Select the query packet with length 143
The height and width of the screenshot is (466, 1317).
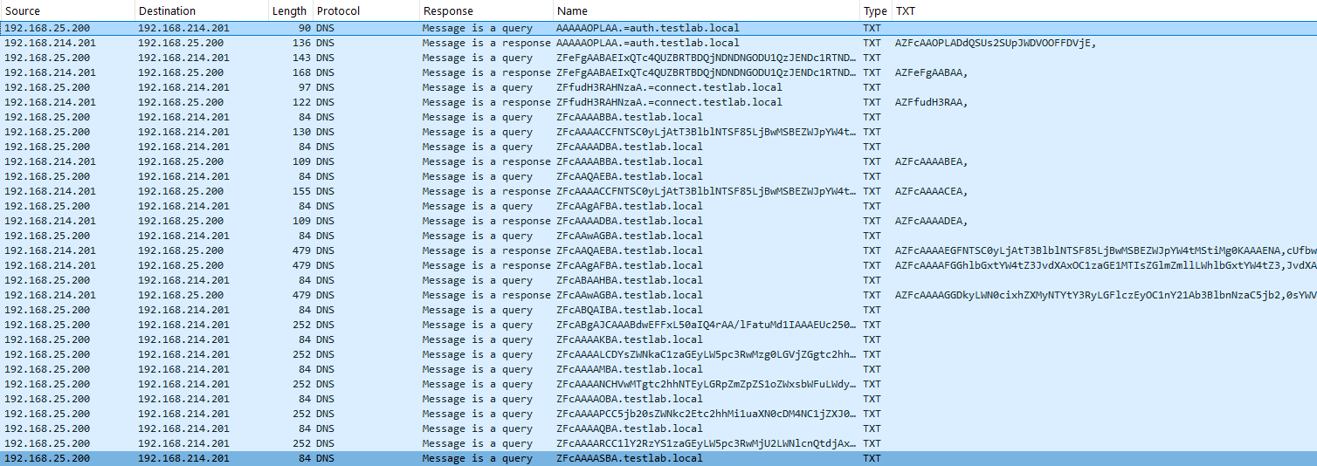click(x=658, y=58)
